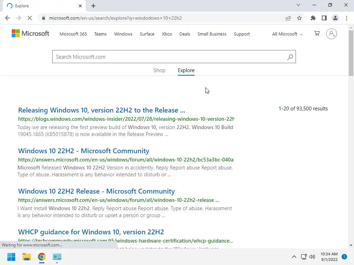
Task: Open blogs.windows.com result URL
Action: pos(126,119)
